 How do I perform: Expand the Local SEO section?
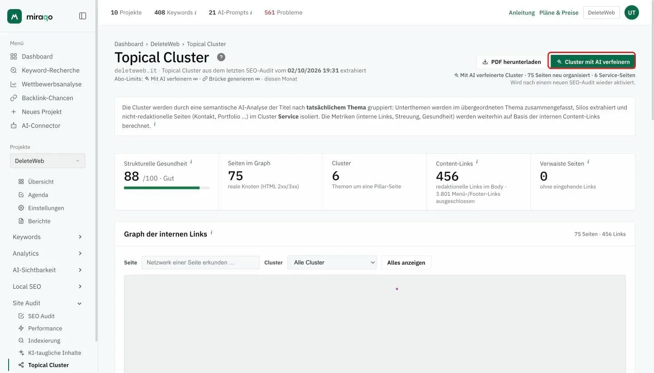pyautogui.click(x=47, y=286)
